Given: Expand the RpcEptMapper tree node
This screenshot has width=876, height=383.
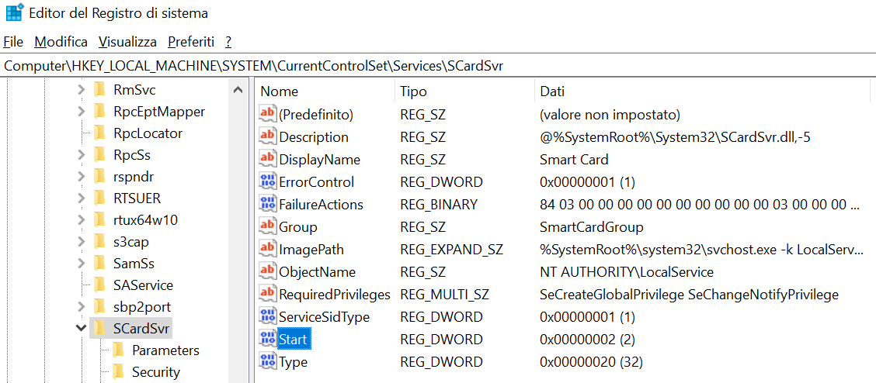Looking at the screenshot, I should 82,112.
